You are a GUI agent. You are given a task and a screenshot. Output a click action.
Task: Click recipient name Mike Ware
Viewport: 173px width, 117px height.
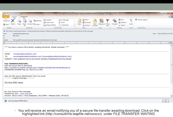(x=16, y=36)
